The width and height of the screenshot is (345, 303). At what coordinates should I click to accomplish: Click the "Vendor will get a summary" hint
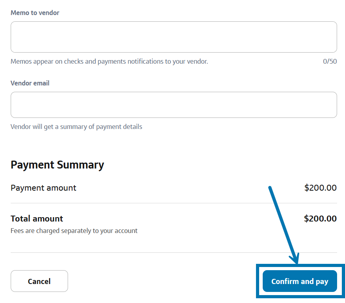(x=76, y=127)
